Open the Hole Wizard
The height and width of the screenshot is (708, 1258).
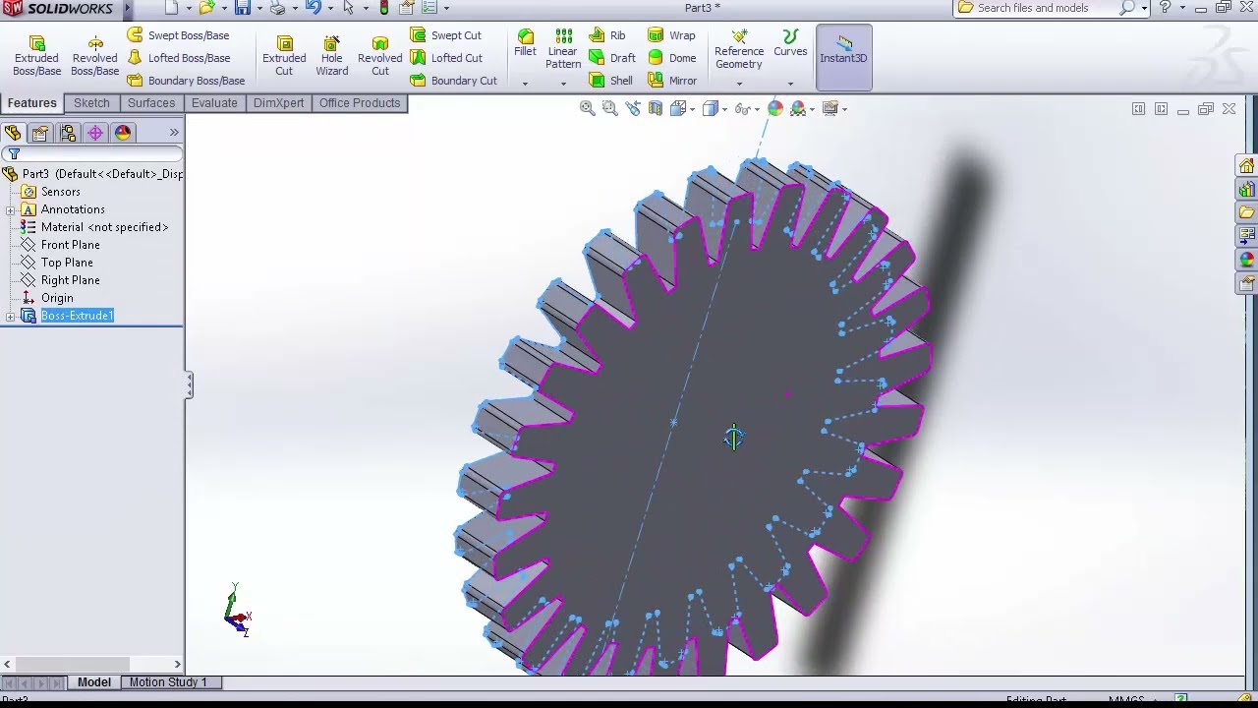point(332,55)
